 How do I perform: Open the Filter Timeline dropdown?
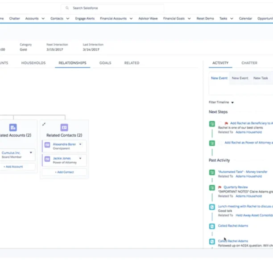point(232,102)
